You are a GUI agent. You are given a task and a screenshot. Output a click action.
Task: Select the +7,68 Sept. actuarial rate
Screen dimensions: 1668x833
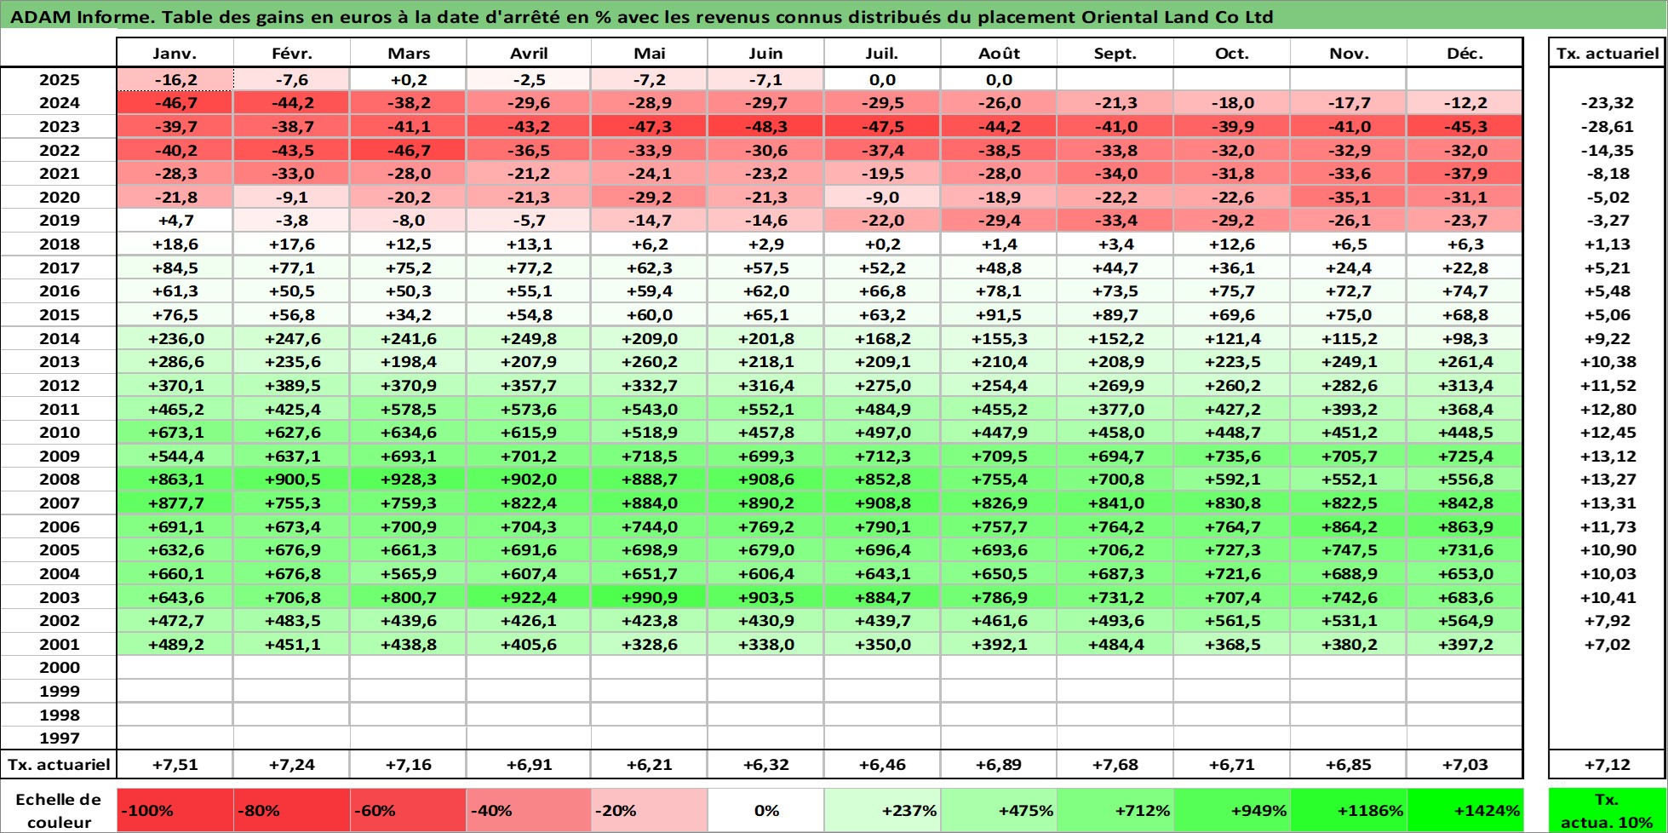point(1115,765)
